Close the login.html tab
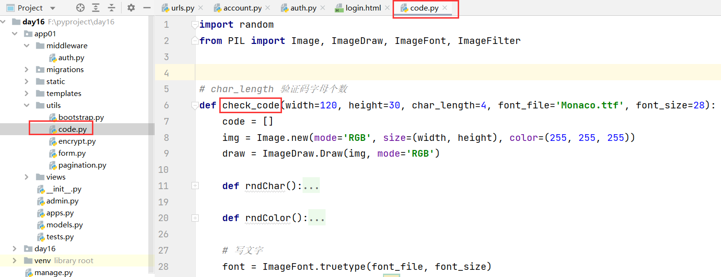 (x=388, y=8)
